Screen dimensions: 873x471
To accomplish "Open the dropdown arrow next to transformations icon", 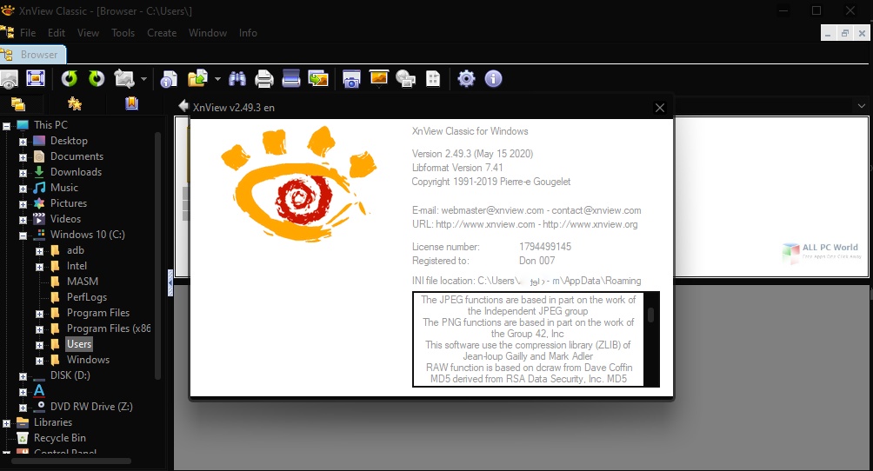I will [143, 79].
